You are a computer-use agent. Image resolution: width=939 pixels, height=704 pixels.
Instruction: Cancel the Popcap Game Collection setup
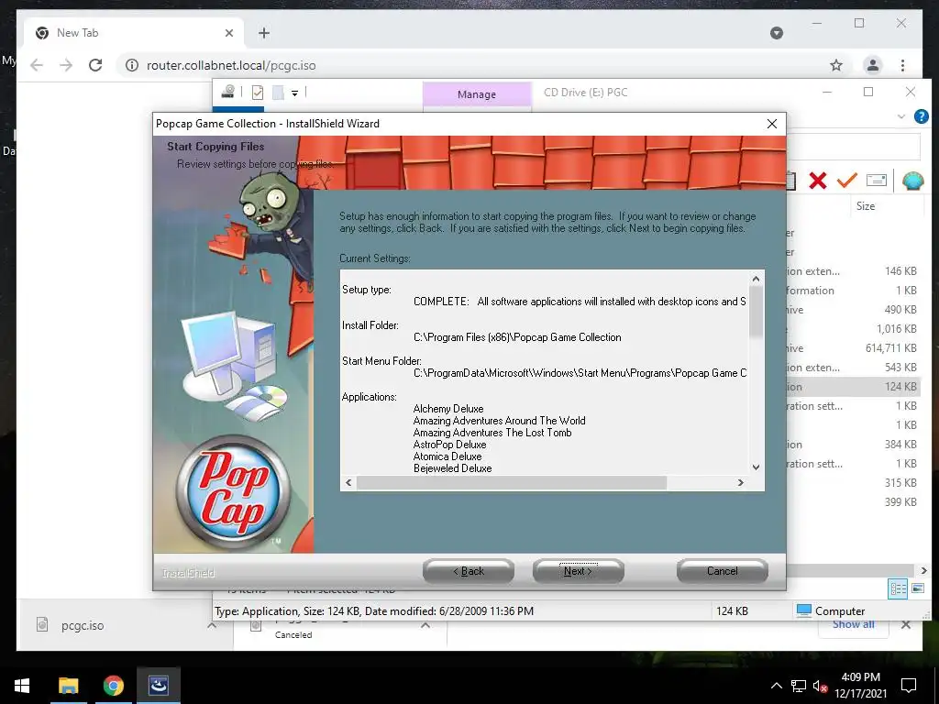[723, 571]
